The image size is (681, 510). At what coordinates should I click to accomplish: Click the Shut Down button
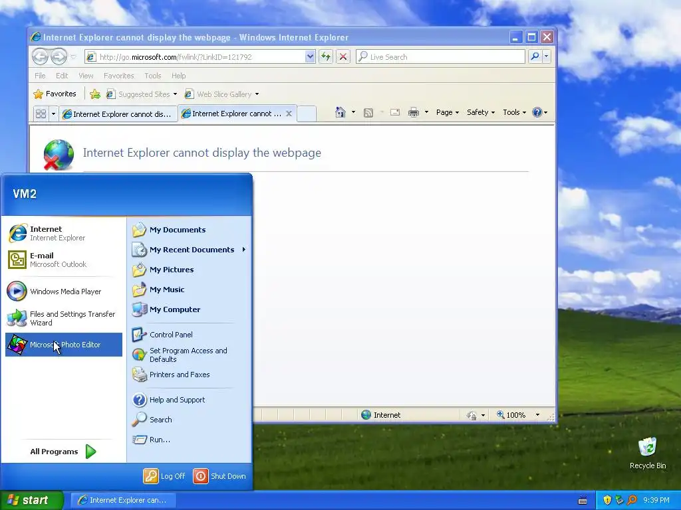click(219, 475)
